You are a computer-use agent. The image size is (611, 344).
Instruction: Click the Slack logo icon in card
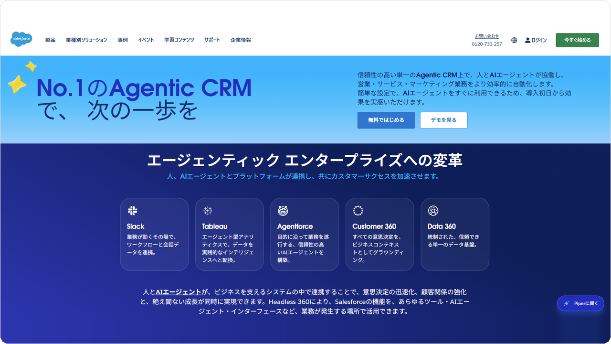(132, 211)
